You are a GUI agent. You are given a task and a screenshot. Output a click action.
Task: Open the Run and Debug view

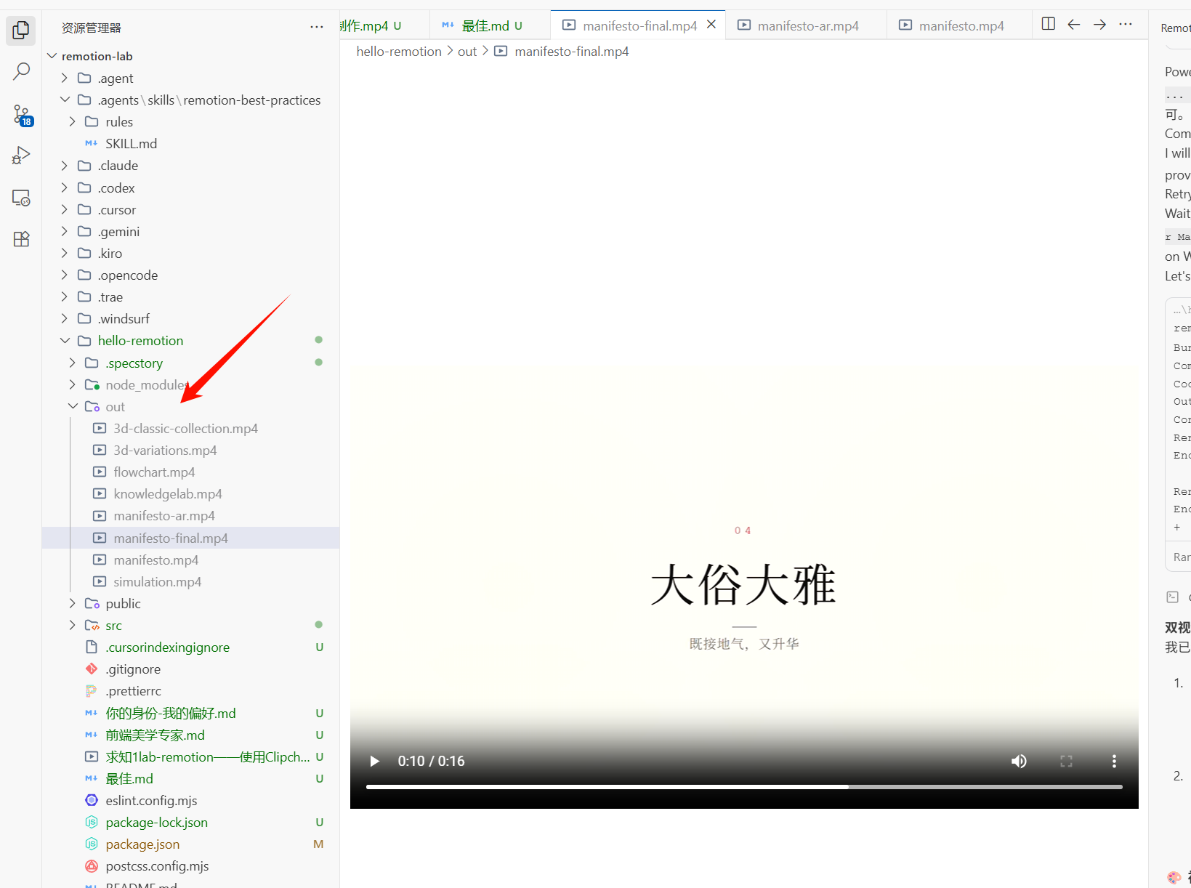(21, 155)
